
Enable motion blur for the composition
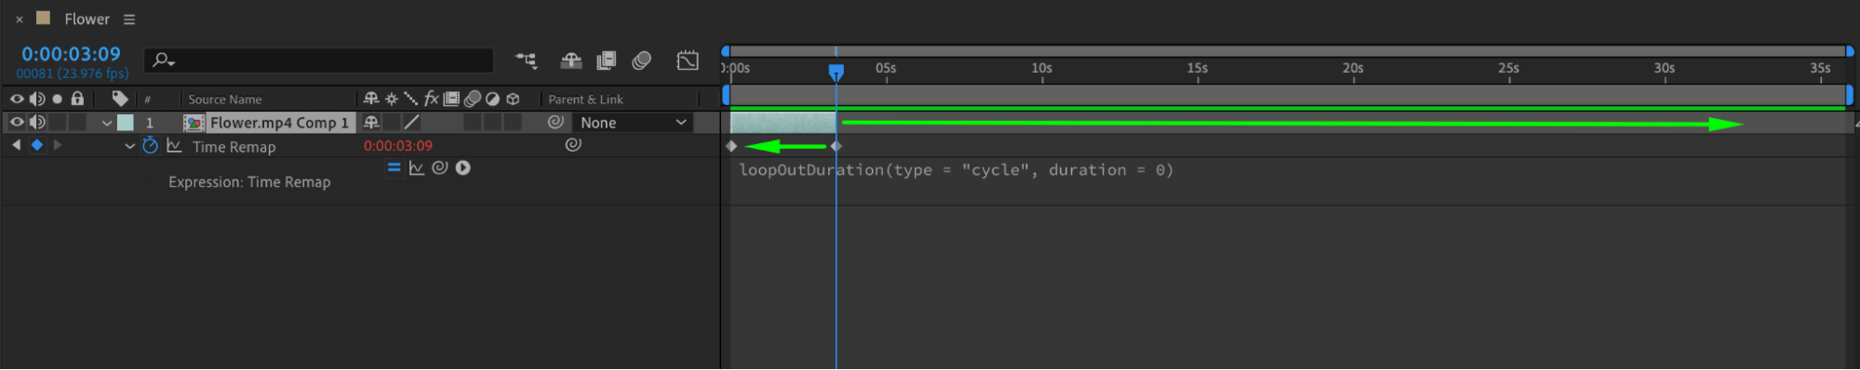pyautogui.click(x=641, y=60)
